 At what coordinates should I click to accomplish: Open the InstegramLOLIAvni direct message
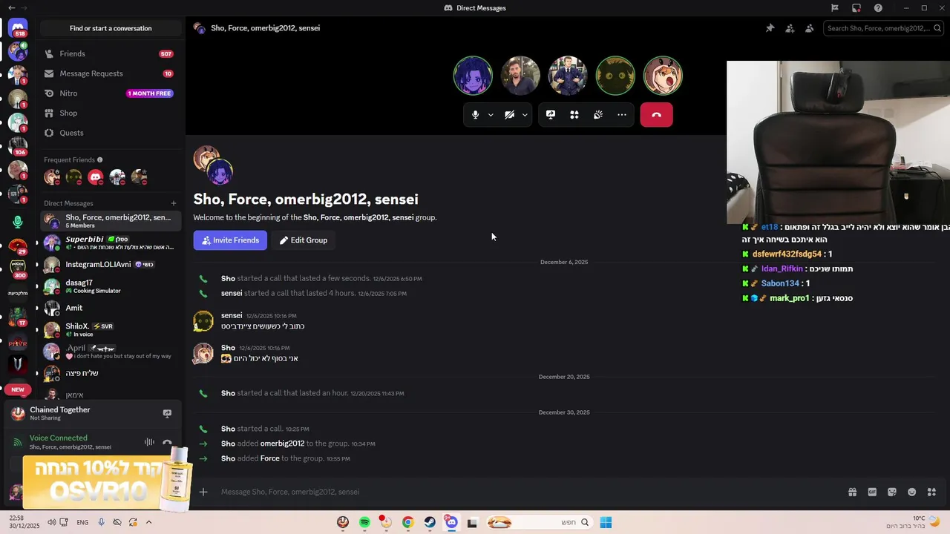click(x=110, y=265)
